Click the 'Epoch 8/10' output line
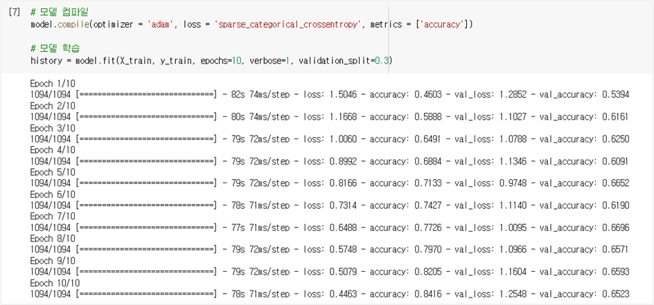Viewport: 654px width, 305px height. pyautogui.click(x=53, y=239)
